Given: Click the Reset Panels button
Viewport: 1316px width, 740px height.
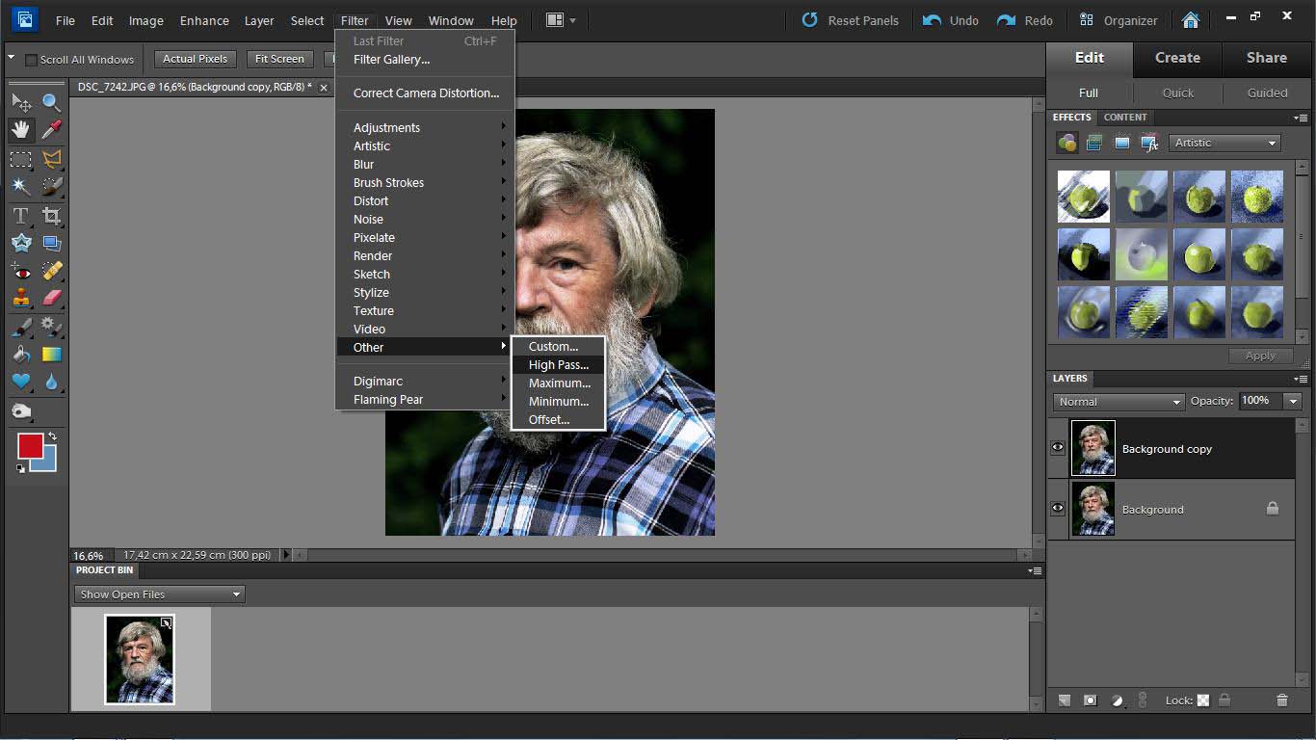Looking at the screenshot, I should [850, 20].
